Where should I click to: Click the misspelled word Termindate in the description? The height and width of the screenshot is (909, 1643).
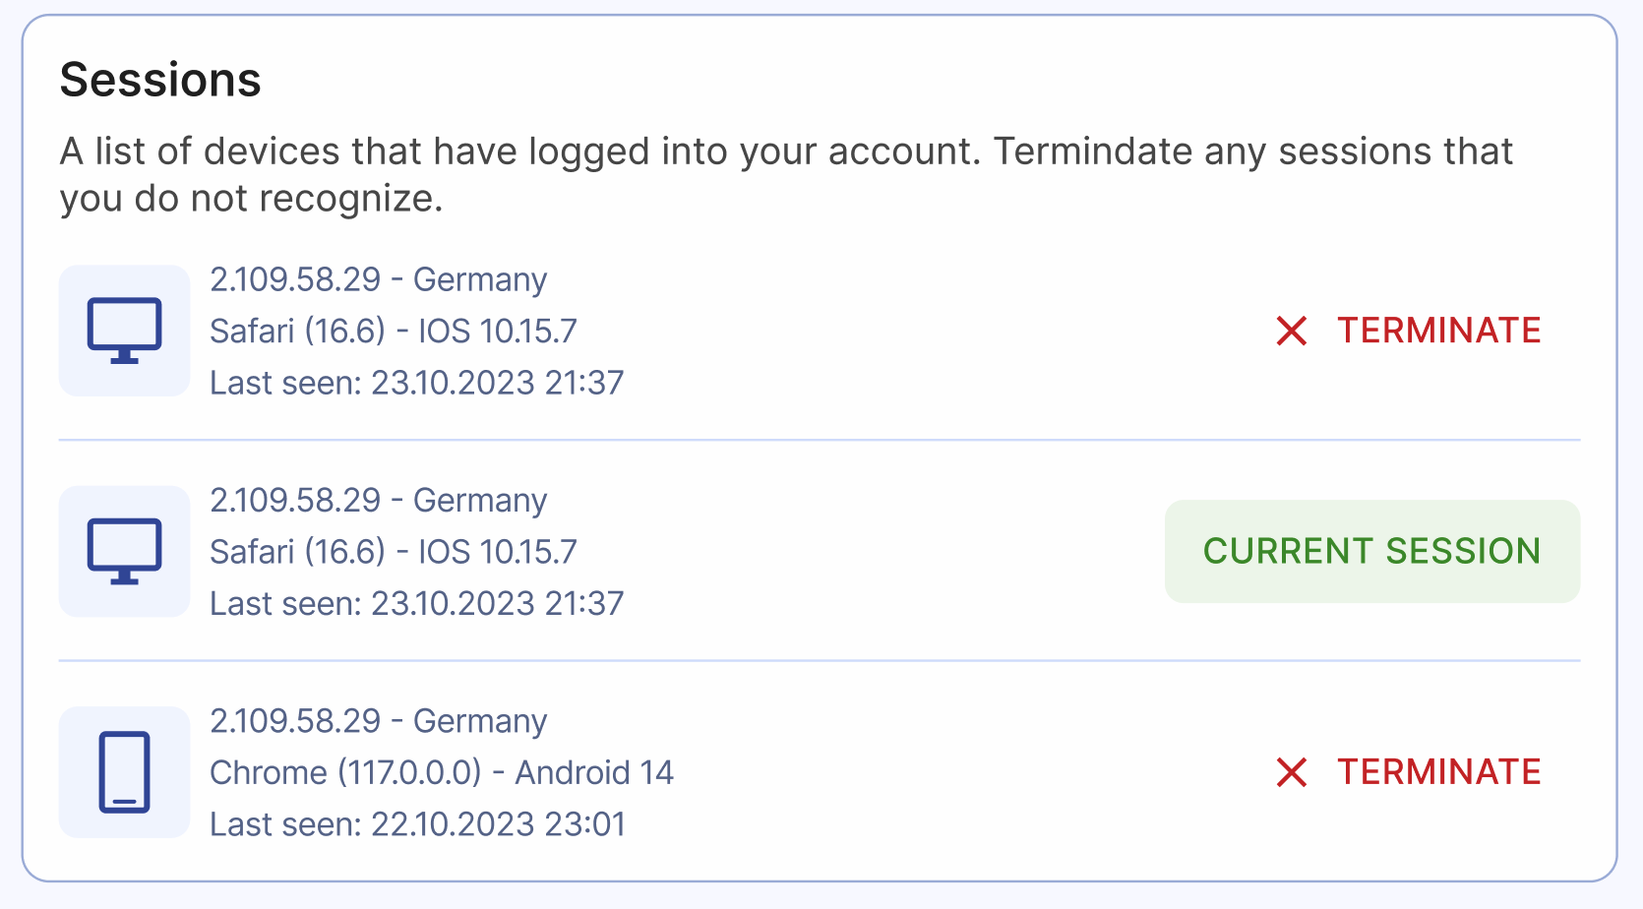tap(1092, 151)
